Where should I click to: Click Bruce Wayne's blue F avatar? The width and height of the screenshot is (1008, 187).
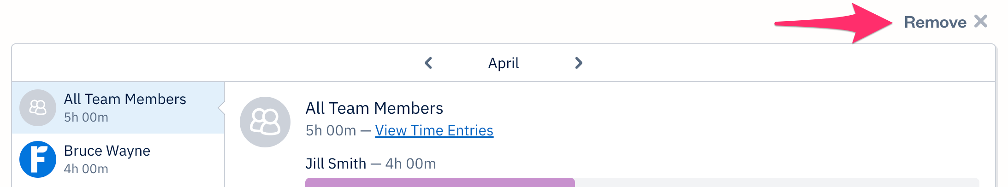point(38,159)
